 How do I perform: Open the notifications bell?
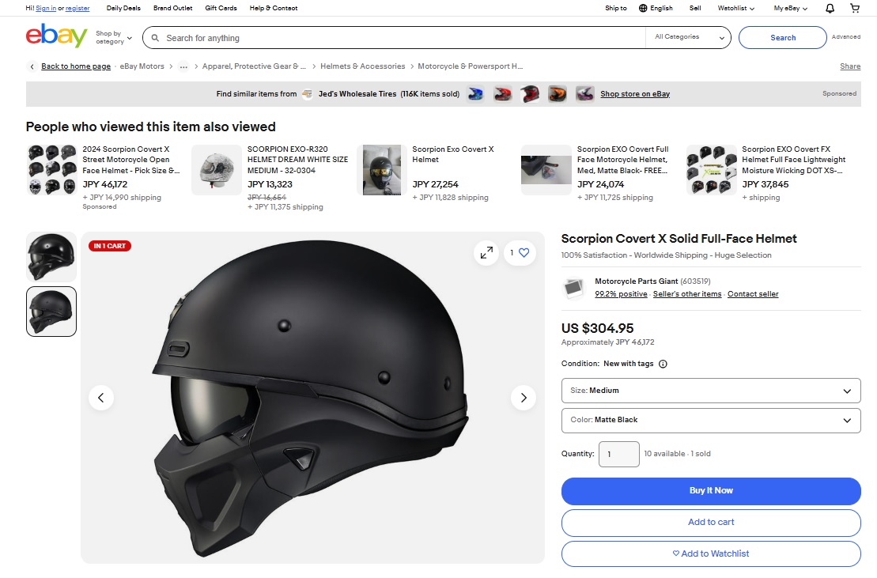[830, 9]
